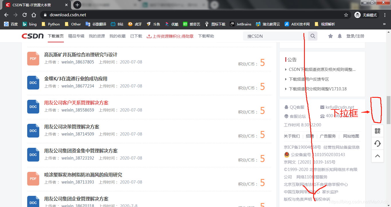Open 客服论坛 link
Screen dimensions: 391x207
coord(295,116)
